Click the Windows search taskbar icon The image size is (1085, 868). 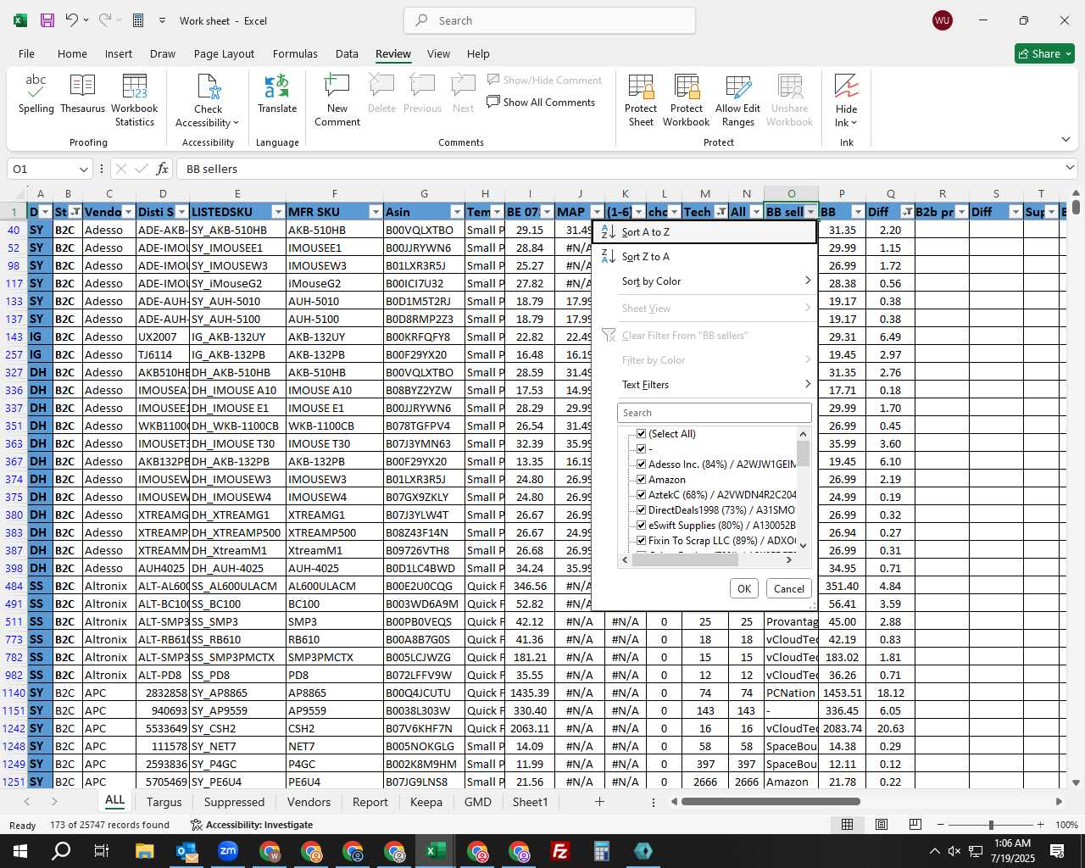[x=61, y=851]
